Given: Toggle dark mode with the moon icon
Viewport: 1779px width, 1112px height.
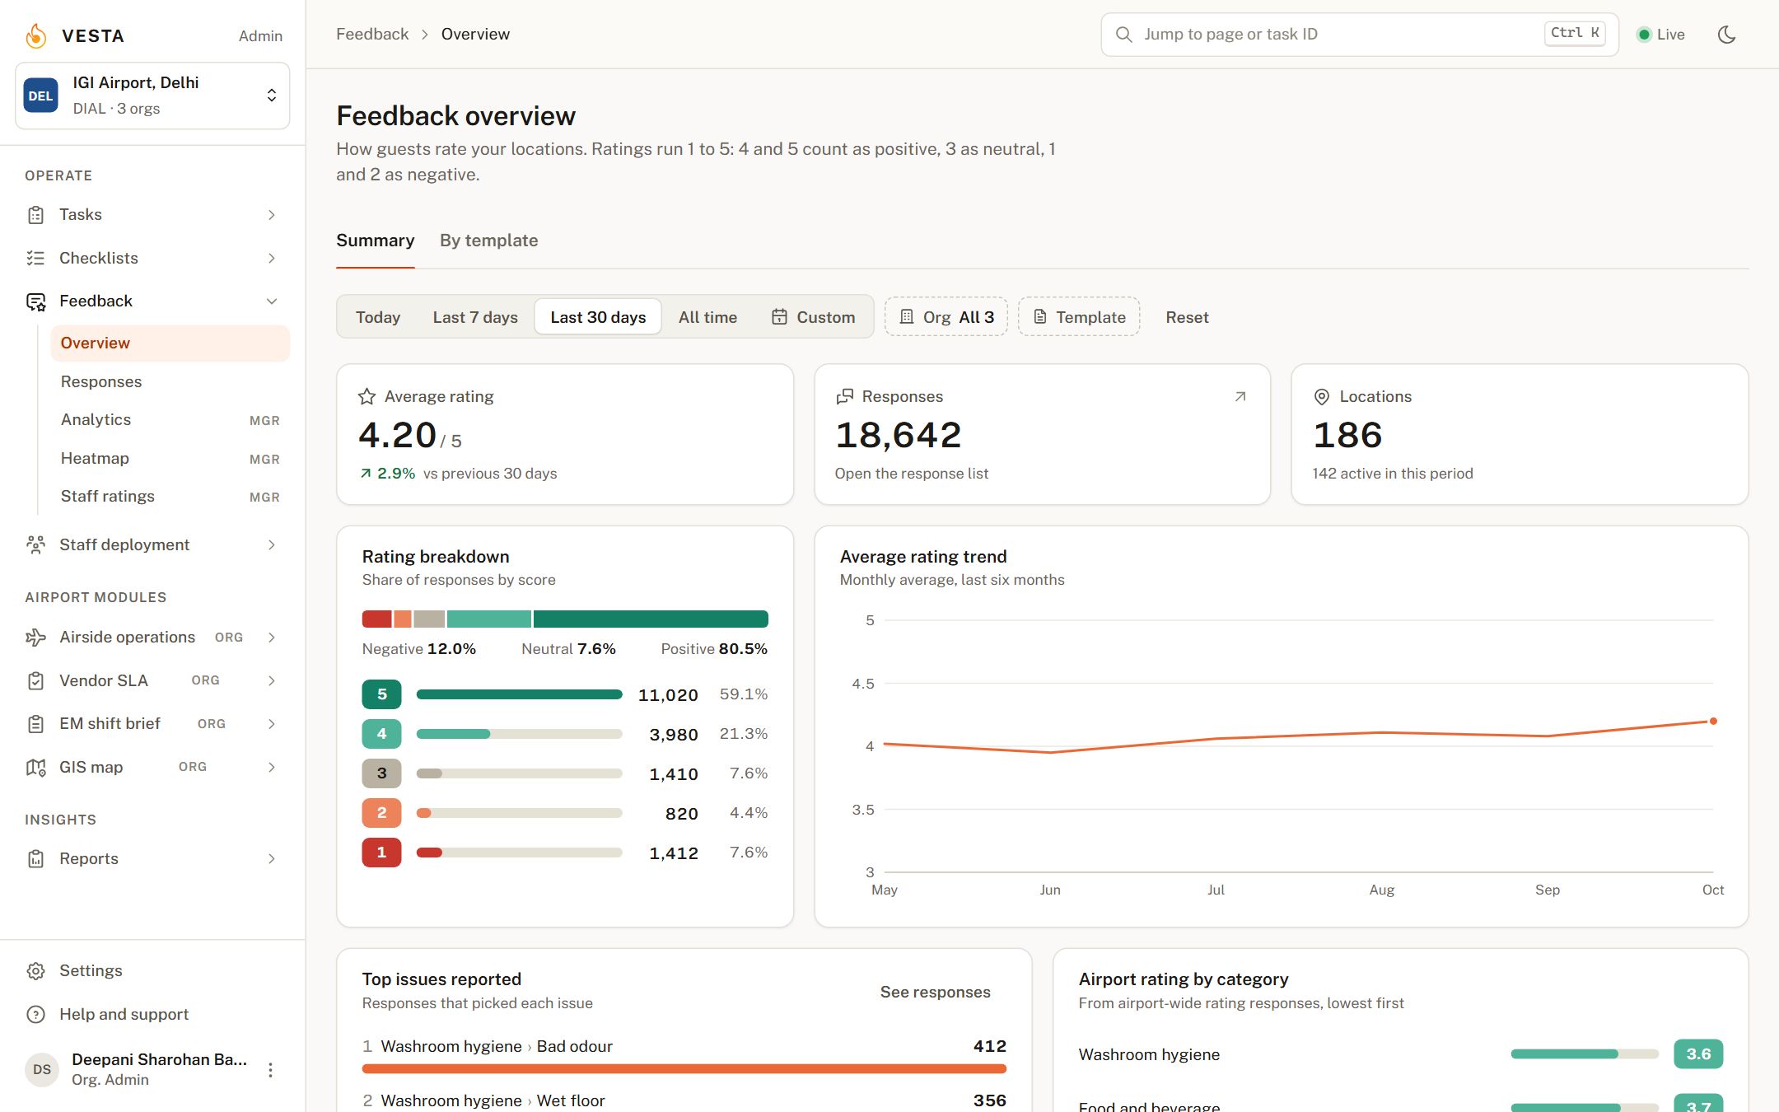Looking at the screenshot, I should [x=1727, y=35].
